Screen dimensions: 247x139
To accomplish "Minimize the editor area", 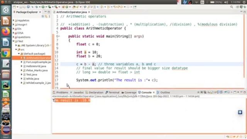I will coord(241,12).
